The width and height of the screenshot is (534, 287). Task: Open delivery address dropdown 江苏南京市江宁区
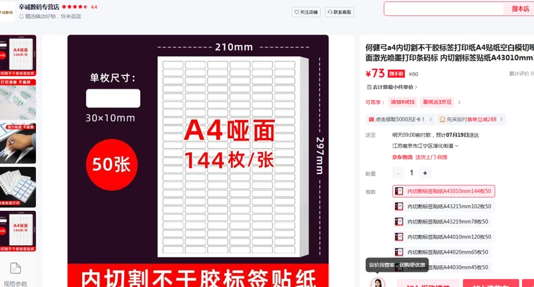tap(425, 146)
